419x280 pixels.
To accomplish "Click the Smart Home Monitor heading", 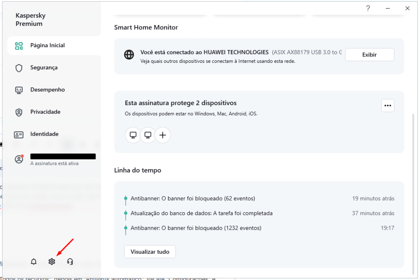I will click(x=146, y=28).
